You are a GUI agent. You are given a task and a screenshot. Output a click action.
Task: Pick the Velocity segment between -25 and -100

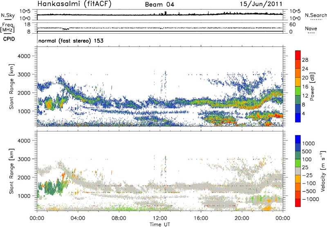tap(298, 179)
